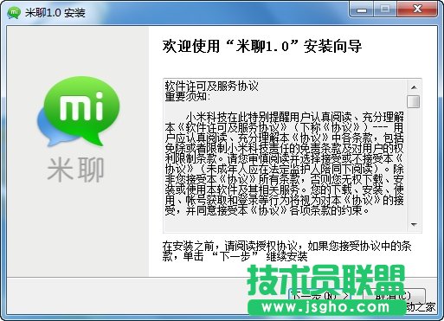The height and width of the screenshot is (321, 444).
Task: Minimize the 米聊1.0 安装 window
Action: tap(362, 10)
